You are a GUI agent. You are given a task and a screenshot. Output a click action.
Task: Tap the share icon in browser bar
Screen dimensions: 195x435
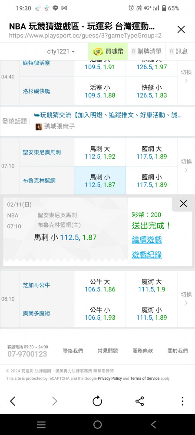139,401
